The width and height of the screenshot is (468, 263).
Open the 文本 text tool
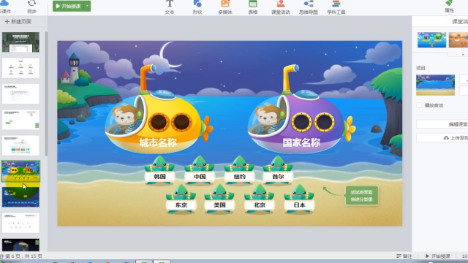pyautogui.click(x=170, y=7)
